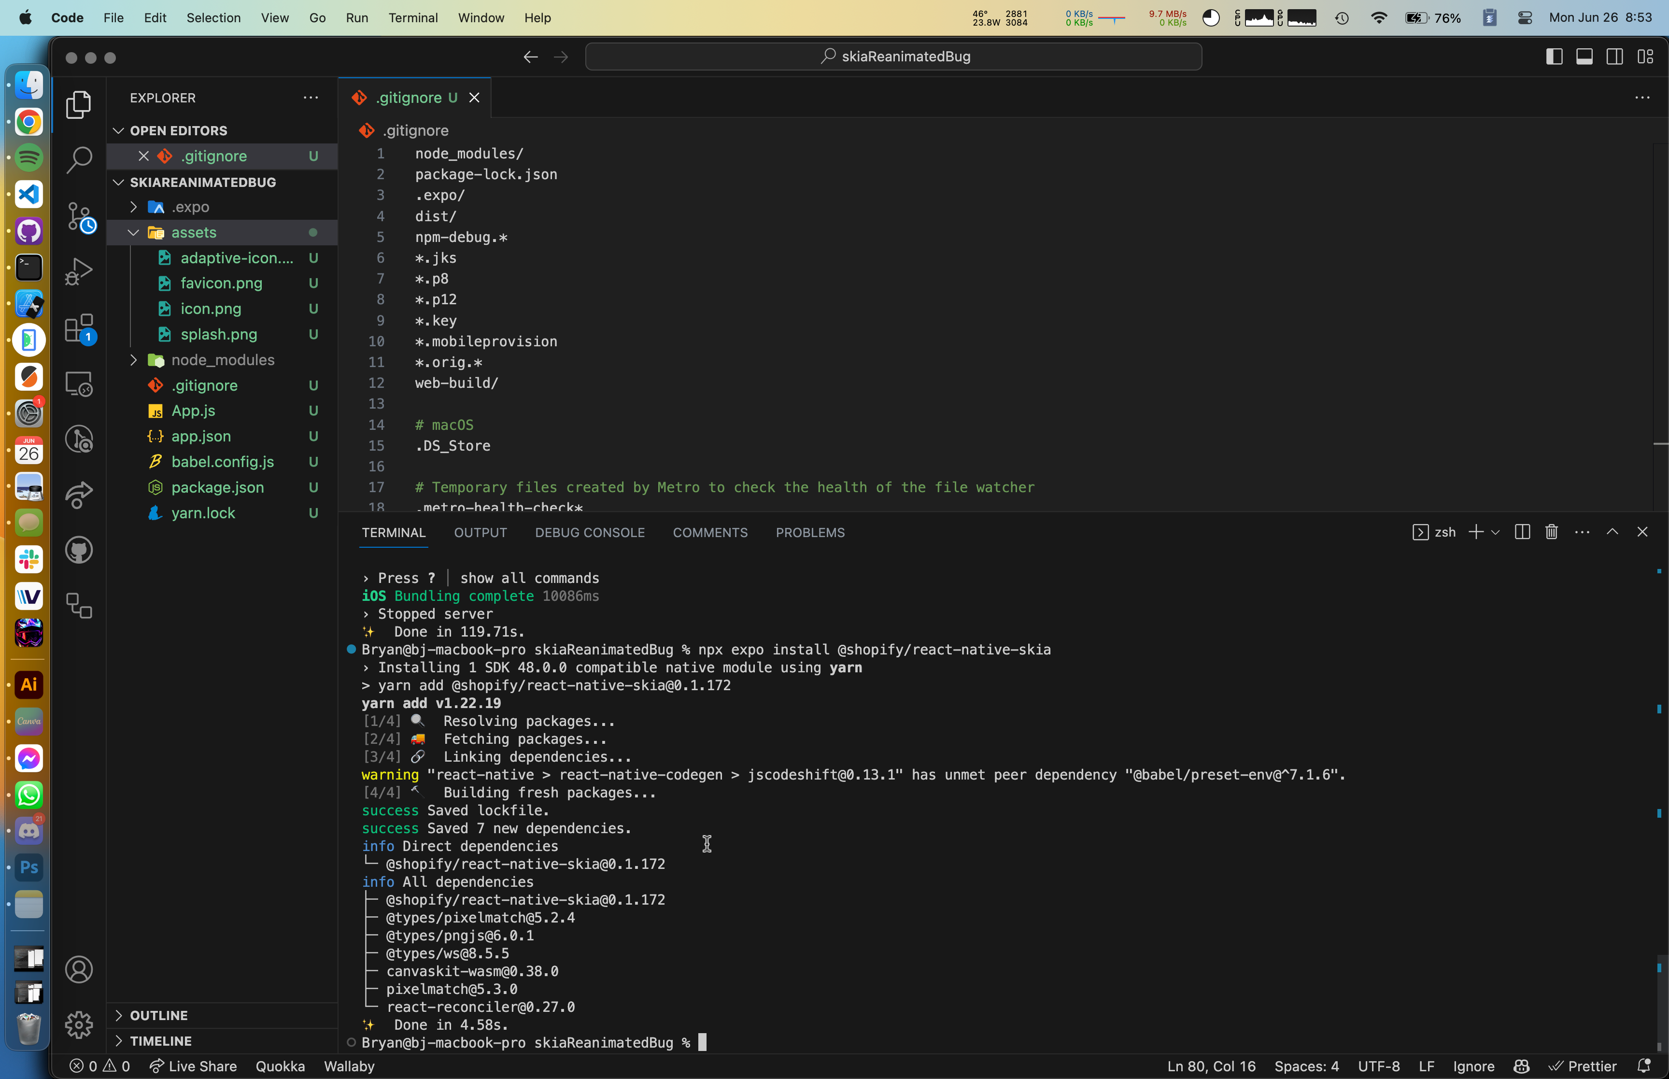Switch to the PROBLEMS tab
The image size is (1669, 1079).
(x=810, y=532)
